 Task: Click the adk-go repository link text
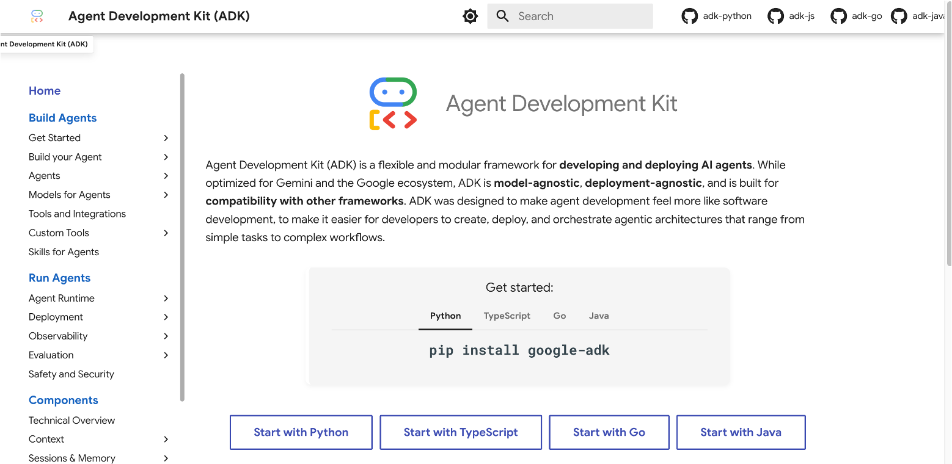pos(867,16)
